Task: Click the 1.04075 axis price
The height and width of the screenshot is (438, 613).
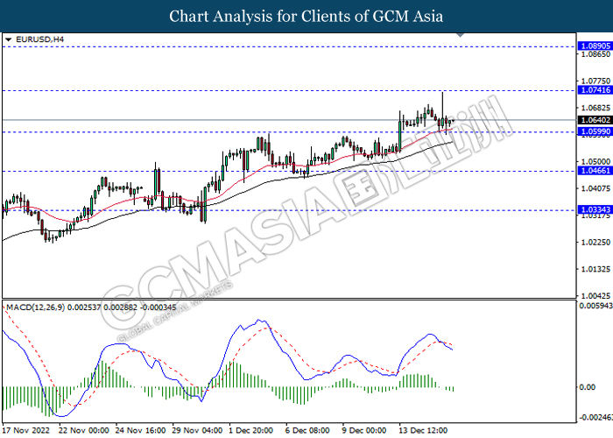Action: [595, 188]
